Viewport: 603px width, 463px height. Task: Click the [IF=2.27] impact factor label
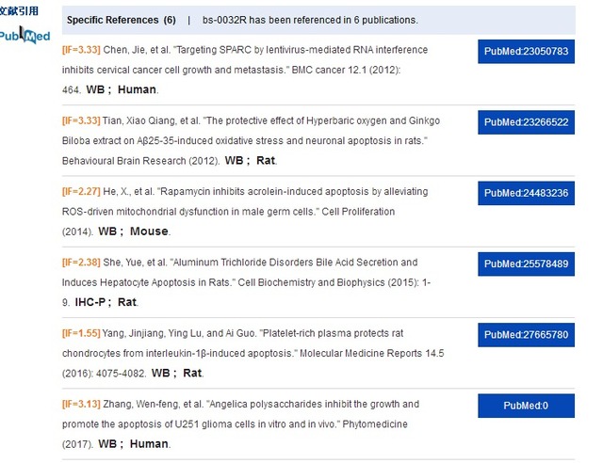pyautogui.click(x=80, y=192)
